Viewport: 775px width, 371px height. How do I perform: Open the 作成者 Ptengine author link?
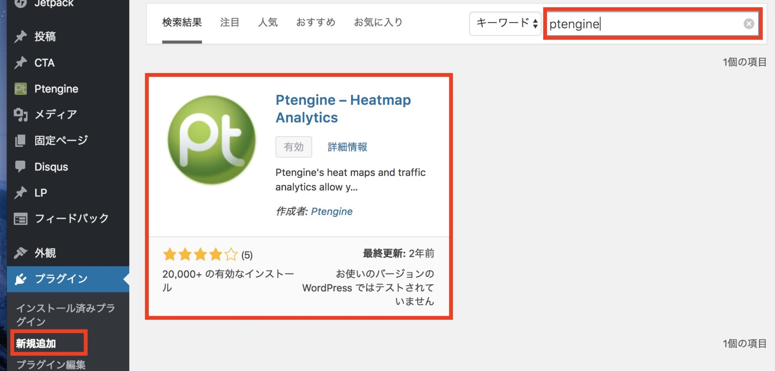331,211
